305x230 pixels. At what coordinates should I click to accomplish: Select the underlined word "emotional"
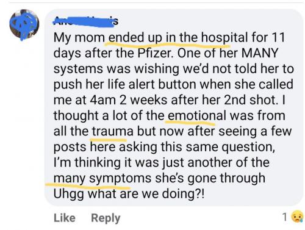click(196, 115)
